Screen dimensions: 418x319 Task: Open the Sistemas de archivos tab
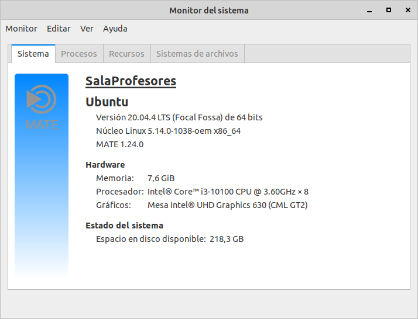pos(197,54)
